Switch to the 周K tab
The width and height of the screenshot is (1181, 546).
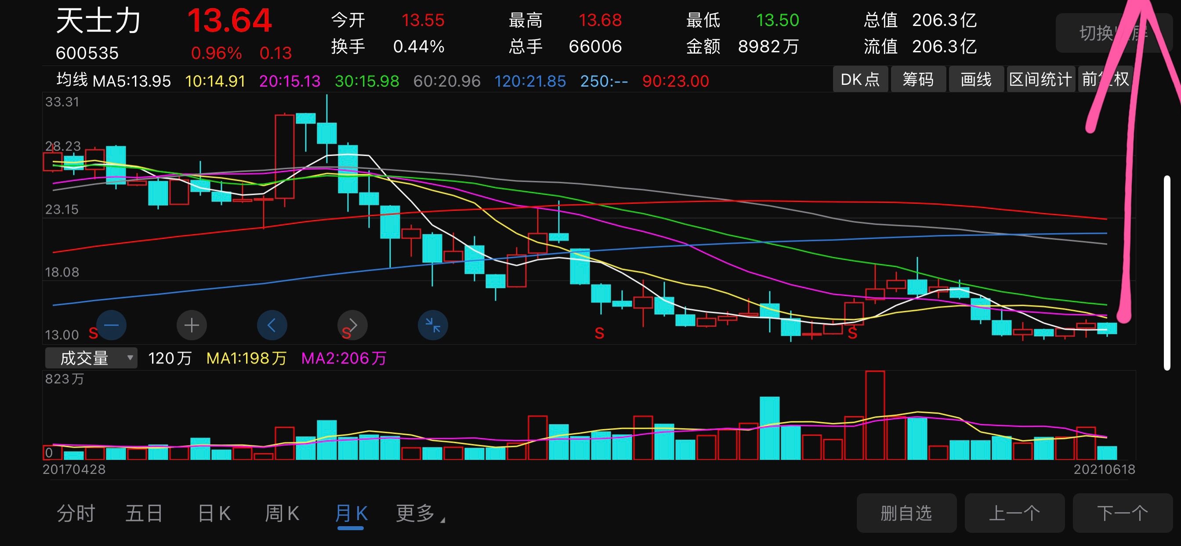click(x=282, y=513)
